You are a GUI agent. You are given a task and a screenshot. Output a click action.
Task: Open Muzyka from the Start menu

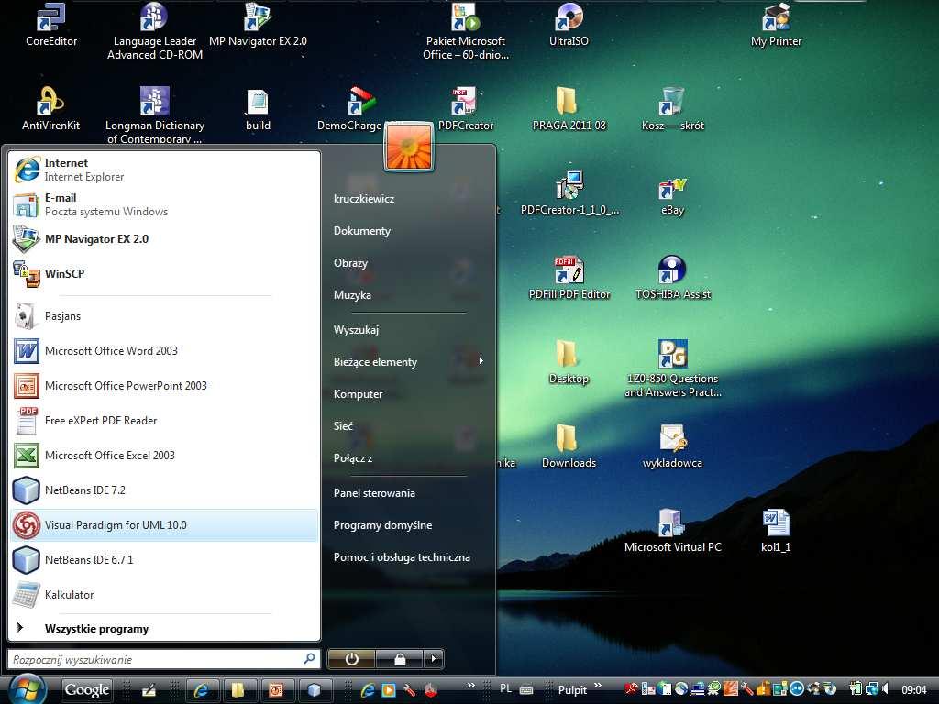352,294
